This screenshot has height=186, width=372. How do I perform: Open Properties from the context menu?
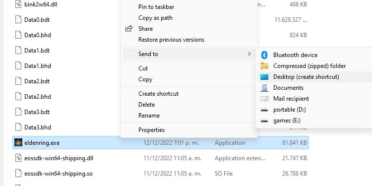tap(151, 130)
